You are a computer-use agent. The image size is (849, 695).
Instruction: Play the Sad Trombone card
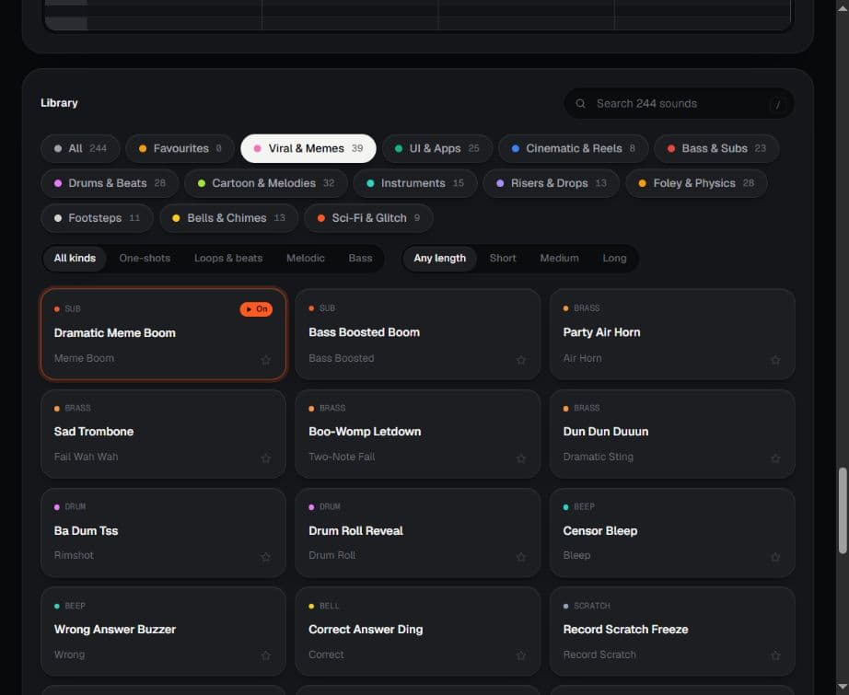[163, 434]
